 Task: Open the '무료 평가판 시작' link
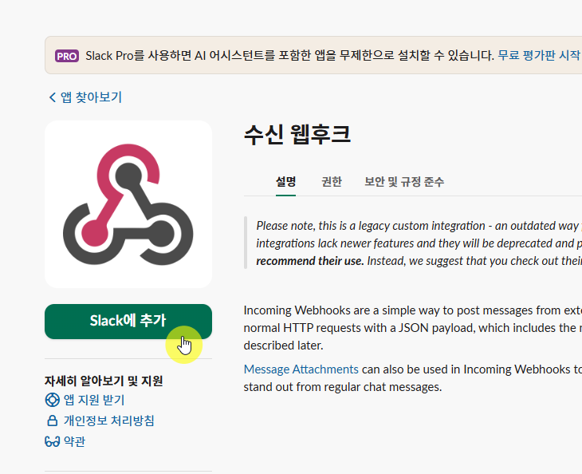click(539, 55)
